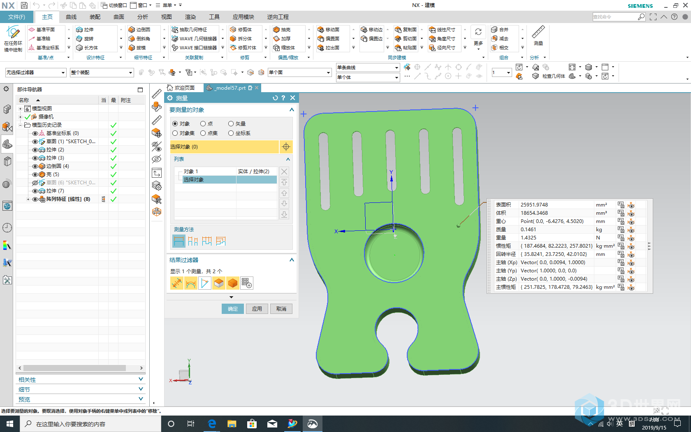Click the select object crosshair icon in dialog
The image size is (691, 432).
pos(286,147)
